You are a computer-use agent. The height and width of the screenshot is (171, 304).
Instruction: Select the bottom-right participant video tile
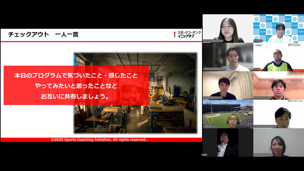(278, 142)
